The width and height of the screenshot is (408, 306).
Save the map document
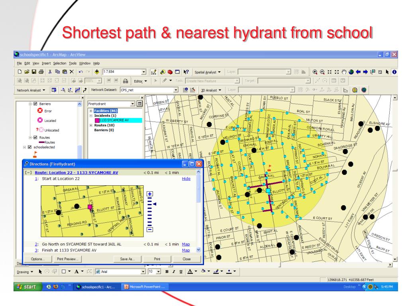point(34,72)
